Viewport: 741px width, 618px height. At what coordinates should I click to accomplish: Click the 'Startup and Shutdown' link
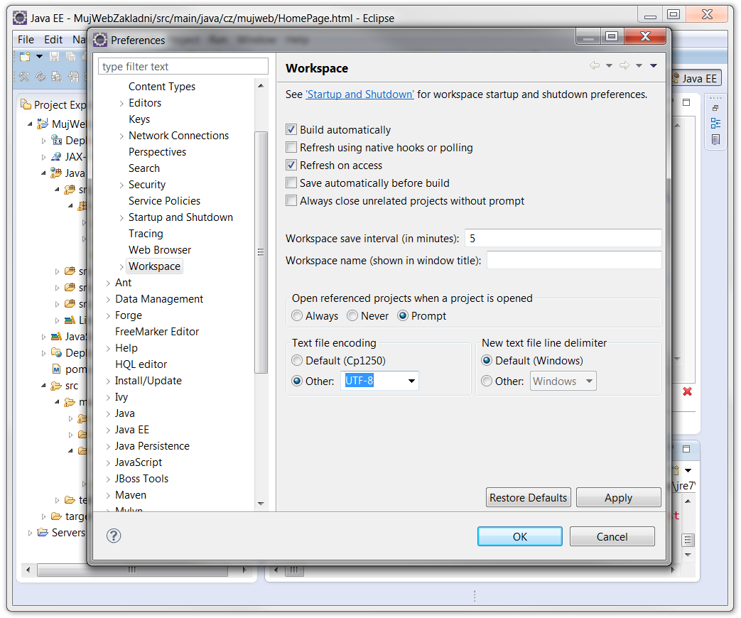click(x=359, y=94)
